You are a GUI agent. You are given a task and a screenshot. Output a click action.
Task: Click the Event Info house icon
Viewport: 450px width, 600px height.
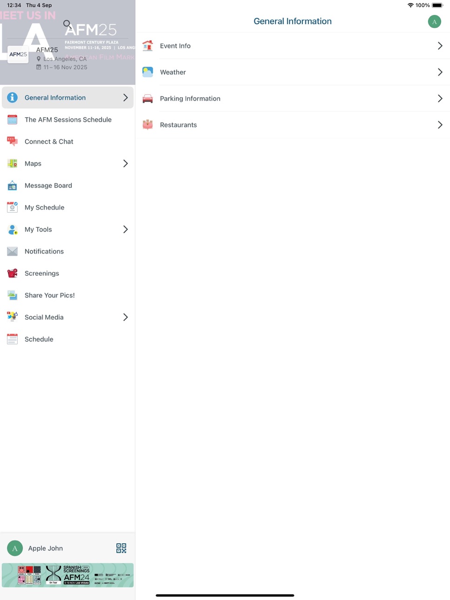pos(148,46)
